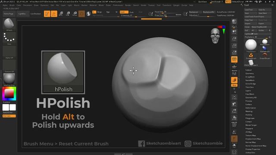
Task: Click the Import button in Tool panel
Action: coord(251,24)
